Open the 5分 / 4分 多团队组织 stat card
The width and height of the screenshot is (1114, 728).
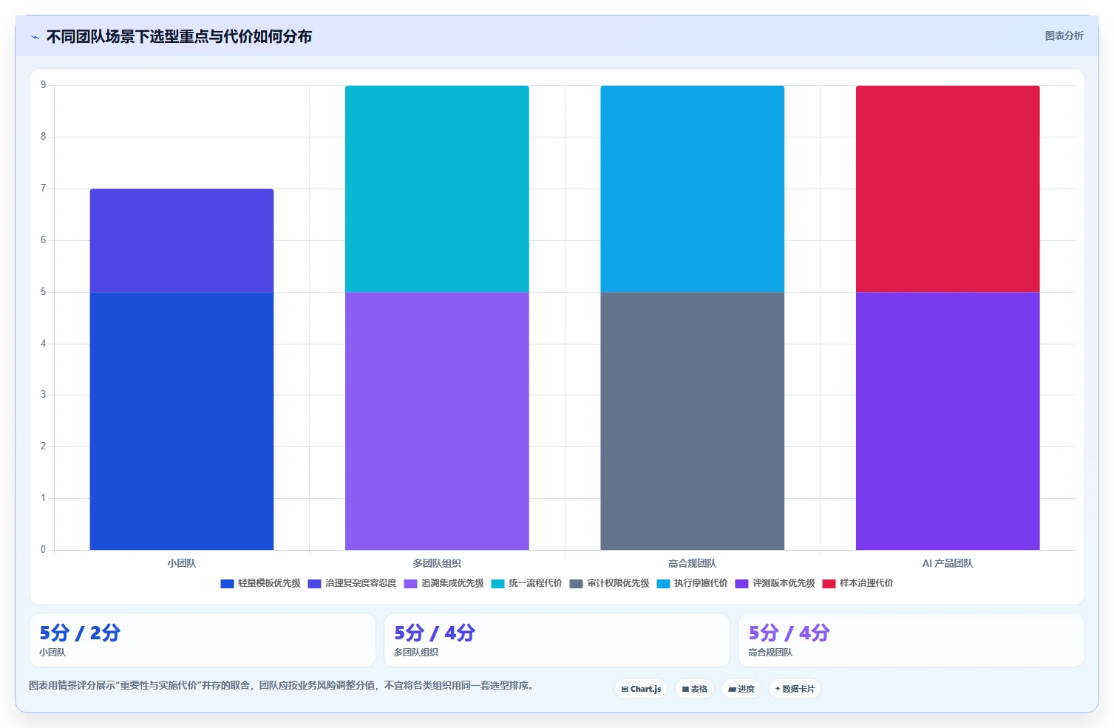(x=557, y=640)
